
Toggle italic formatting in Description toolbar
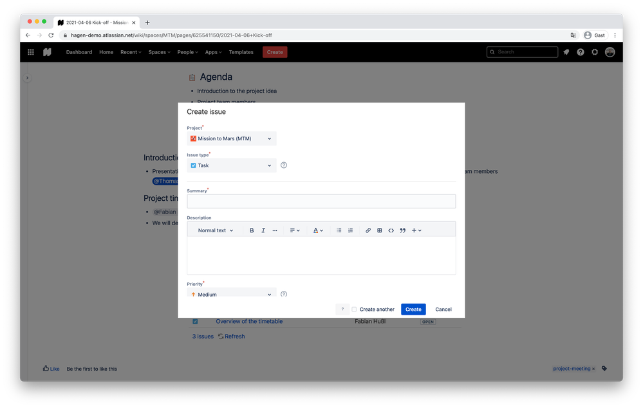(263, 230)
